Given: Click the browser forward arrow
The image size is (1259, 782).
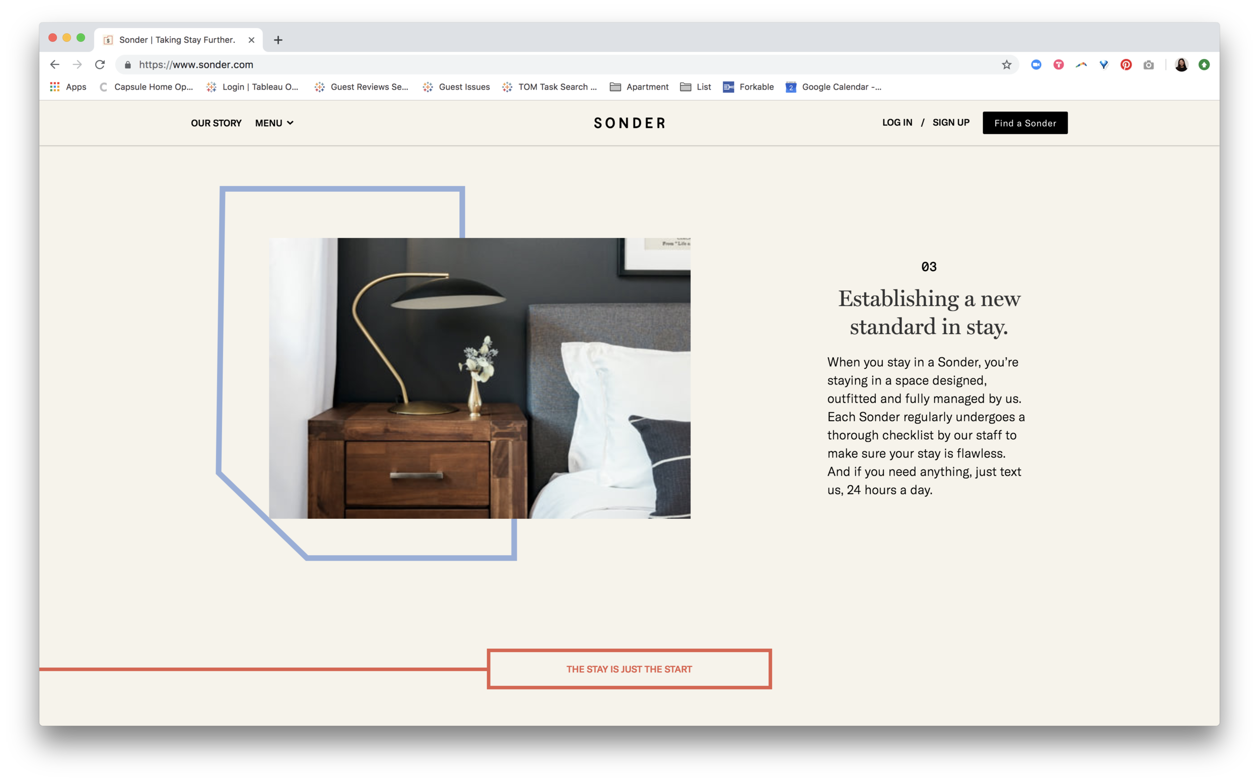Looking at the screenshot, I should click(77, 64).
